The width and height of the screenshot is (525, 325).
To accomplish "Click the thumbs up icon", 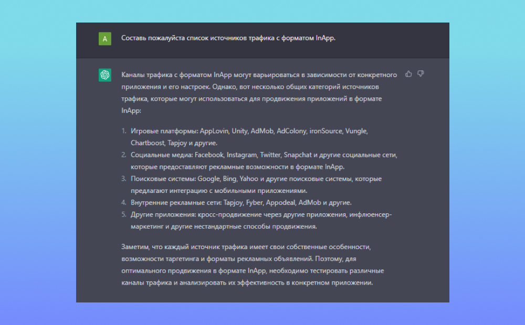I will click(x=408, y=74).
